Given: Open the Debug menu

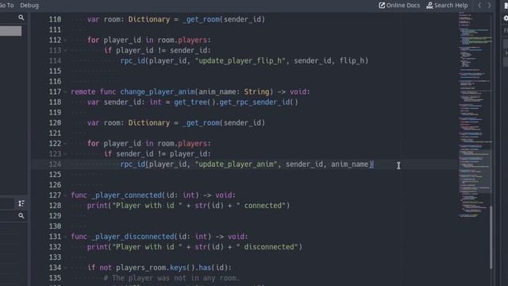Looking at the screenshot, I should pyautogui.click(x=29, y=6).
